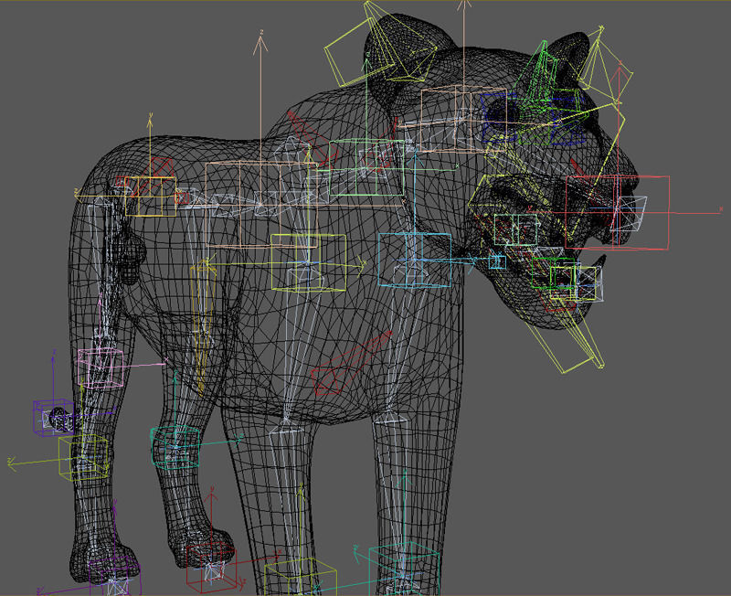Image resolution: width=731 pixels, height=596 pixels.
Task: Select the small cyan box helper at the throat
Action: 497,261
